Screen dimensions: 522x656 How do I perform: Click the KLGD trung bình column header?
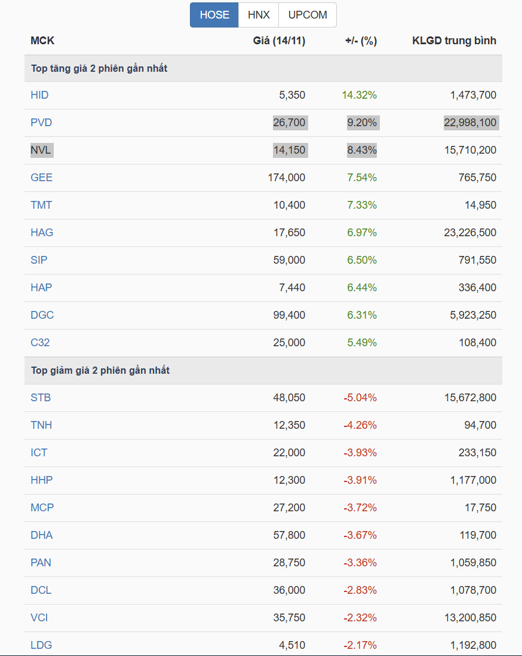pyautogui.click(x=454, y=41)
